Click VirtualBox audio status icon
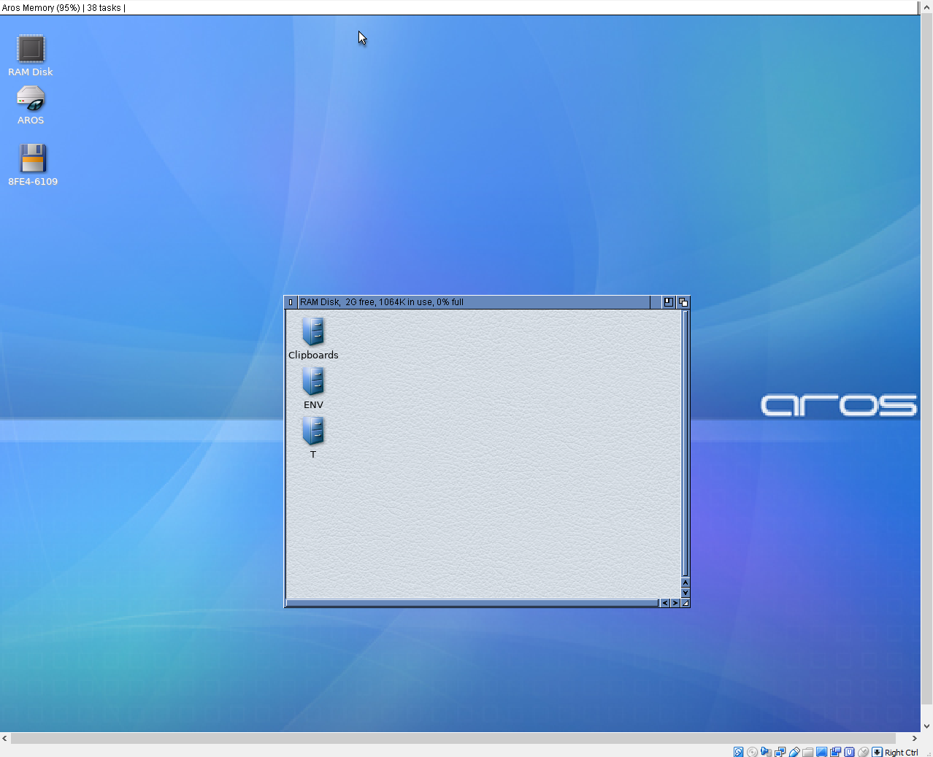The image size is (933, 757). coord(766,752)
